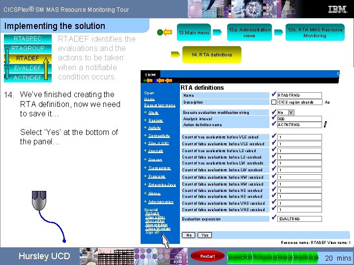
Task: Click the teal arrow between 13.Main menu and 13a
Action: [x=217, y=32]
